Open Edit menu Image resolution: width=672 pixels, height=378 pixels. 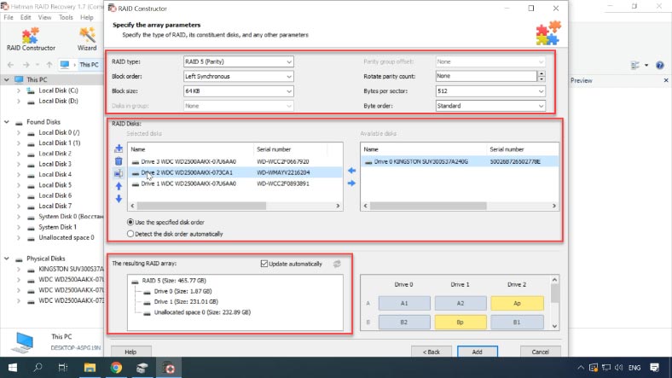click(26, 18)
